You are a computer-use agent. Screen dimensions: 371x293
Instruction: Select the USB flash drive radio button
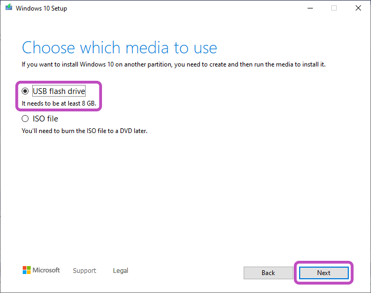tap(25, 91)
